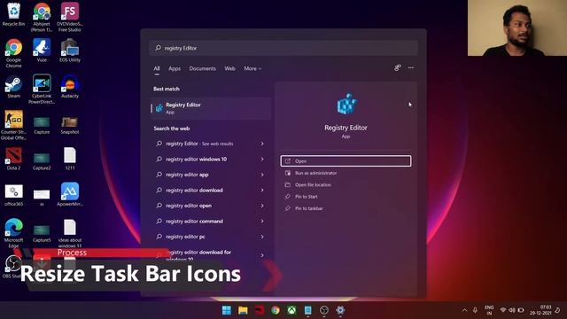Open DVDVideoSoft Free Studio desktop icon
This screenshot has height=319, width=567.
click(x=70, y=17)
